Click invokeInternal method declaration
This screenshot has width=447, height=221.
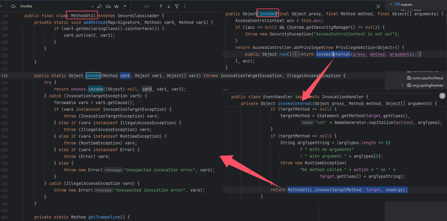point(295,103)
